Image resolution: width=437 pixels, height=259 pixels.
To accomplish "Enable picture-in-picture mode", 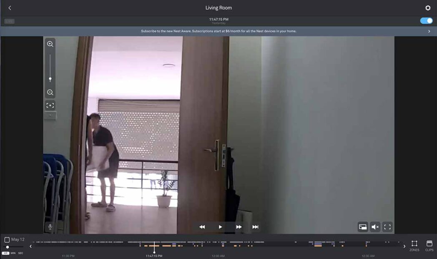I will 362,226.
